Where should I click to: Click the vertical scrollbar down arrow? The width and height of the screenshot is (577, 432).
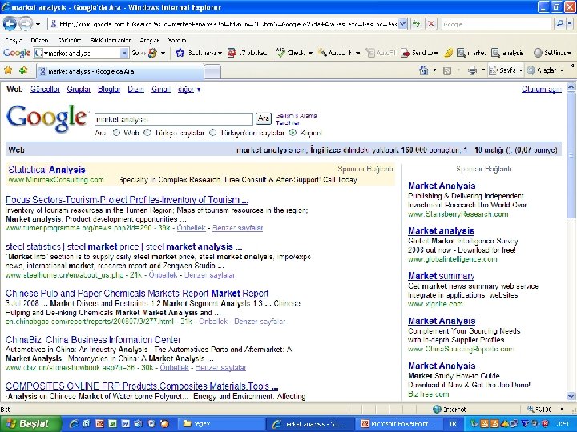pyautogui.click(x=571, y=396)
